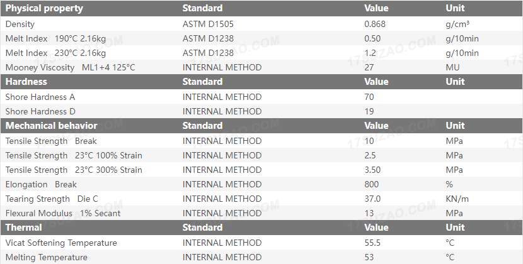523x264 pixels.
Task: Select the MU unit cell
Action: point(452,67)
